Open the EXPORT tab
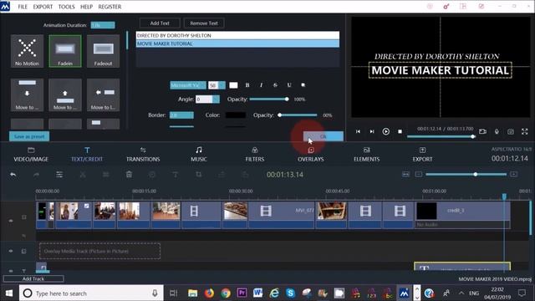The height and width of the screenshot is (301, 535). click(x=422, y=154)
